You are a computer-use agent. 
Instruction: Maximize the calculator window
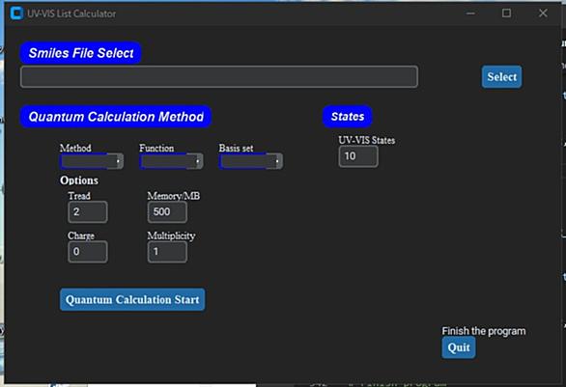[506, 14]
